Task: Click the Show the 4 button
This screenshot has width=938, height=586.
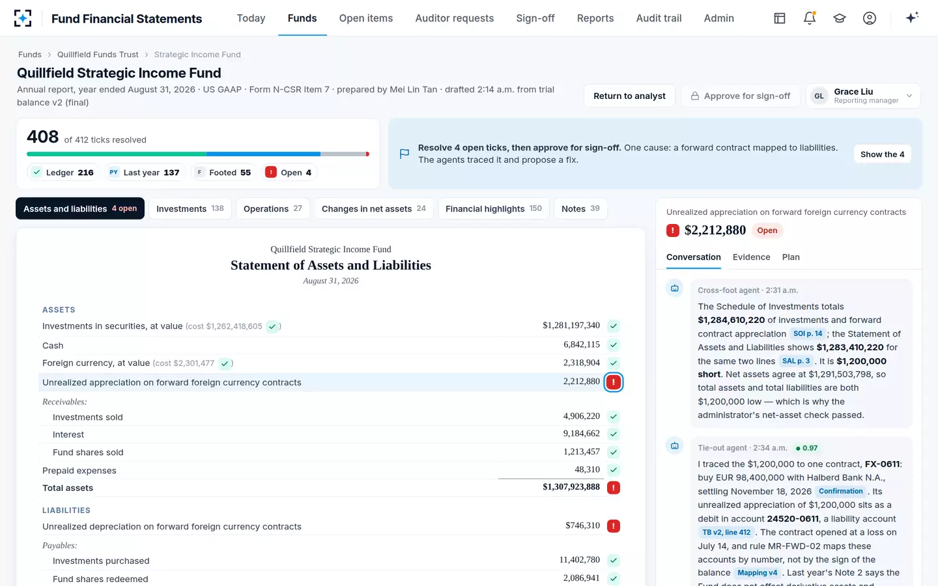Action: coord(883,154)
